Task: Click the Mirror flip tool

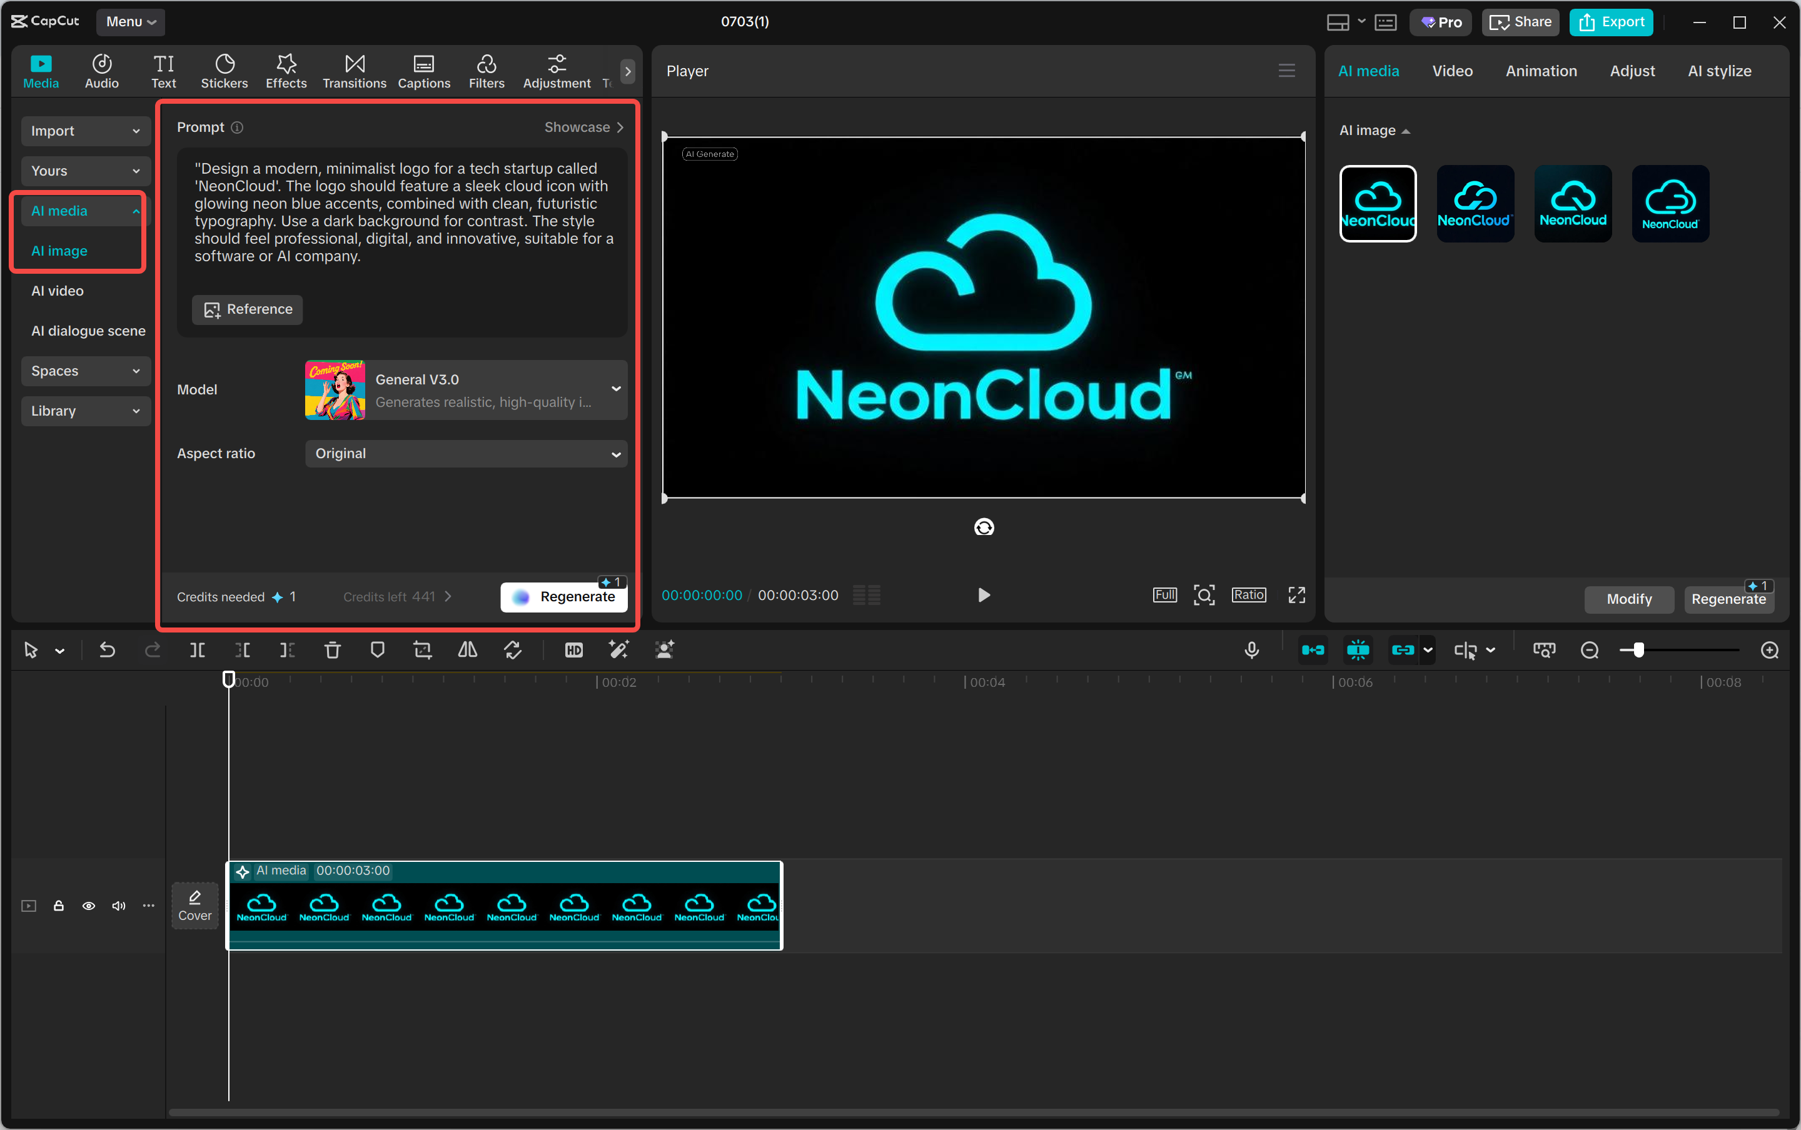Action: click(x=467, y=650)
